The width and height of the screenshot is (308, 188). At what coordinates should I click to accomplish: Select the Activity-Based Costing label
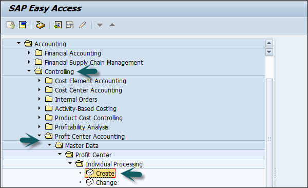coord(86,109)
